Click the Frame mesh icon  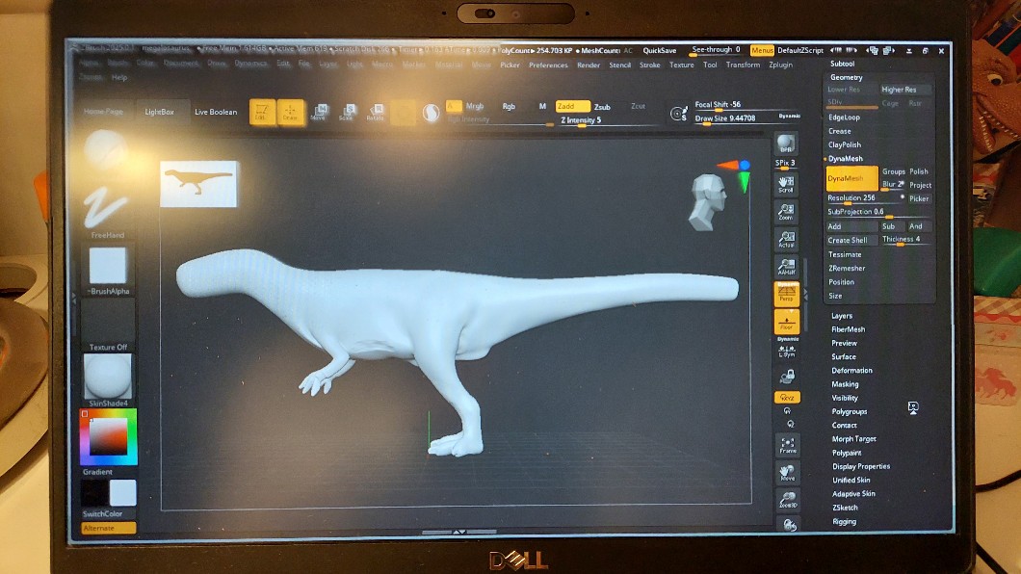(788, 444)
